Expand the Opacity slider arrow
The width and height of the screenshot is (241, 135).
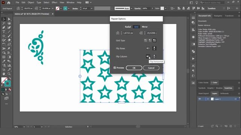pyautogui.click(x=152, y=8)
